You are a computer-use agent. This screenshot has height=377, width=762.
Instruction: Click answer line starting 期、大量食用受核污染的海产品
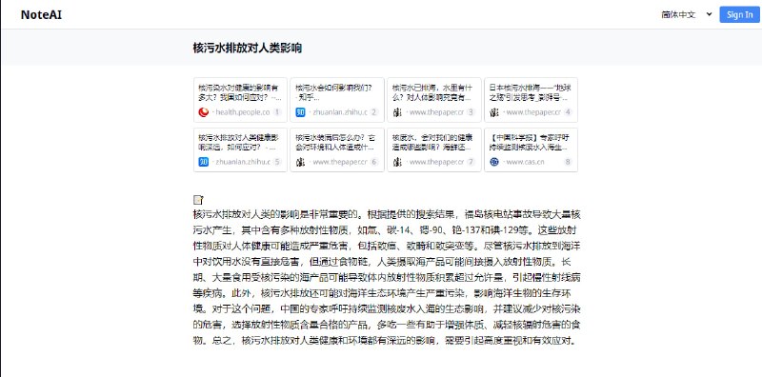pyautogui.click(x=387, y=277)
